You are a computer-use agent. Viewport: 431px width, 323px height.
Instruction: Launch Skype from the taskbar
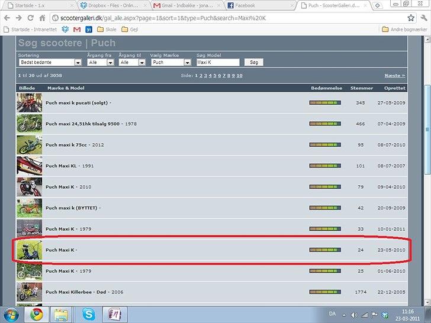89,314
